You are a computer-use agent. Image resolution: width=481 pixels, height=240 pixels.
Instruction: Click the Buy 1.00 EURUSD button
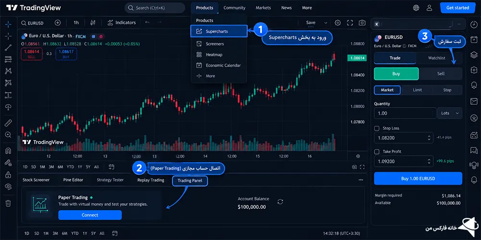[x=418, y=179]
